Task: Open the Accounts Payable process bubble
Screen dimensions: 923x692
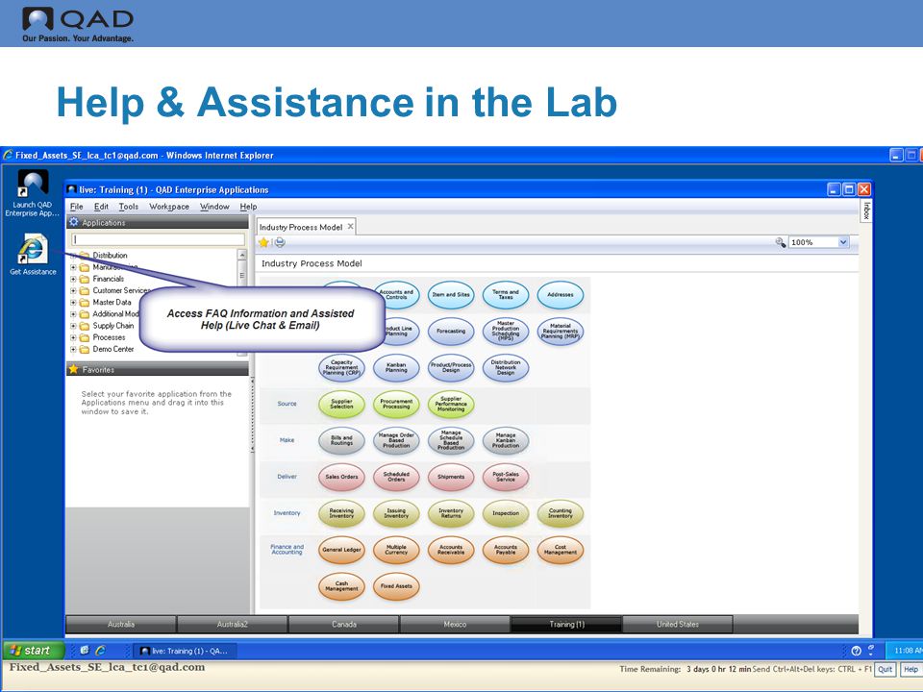Action: point(506,550)
